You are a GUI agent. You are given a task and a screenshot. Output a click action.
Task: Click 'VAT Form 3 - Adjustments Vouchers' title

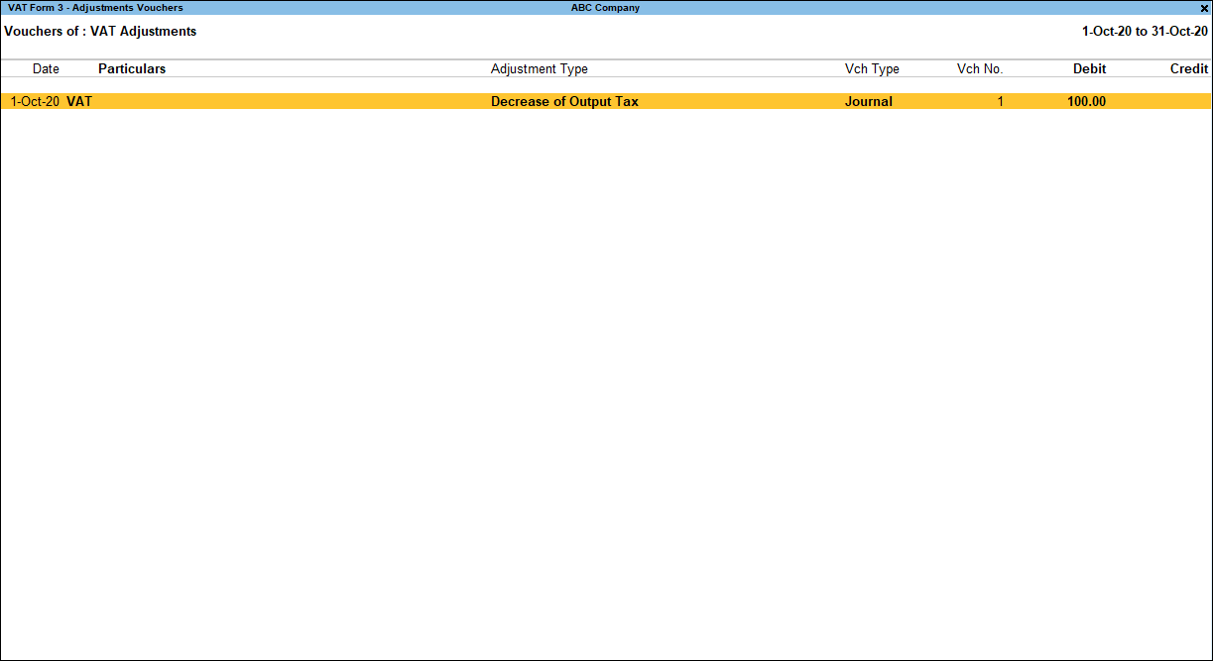coord(95,8)
